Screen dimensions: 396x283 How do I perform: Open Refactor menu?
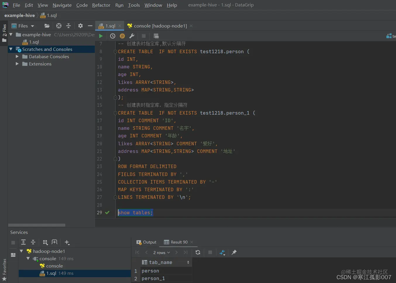click(101, 5)
